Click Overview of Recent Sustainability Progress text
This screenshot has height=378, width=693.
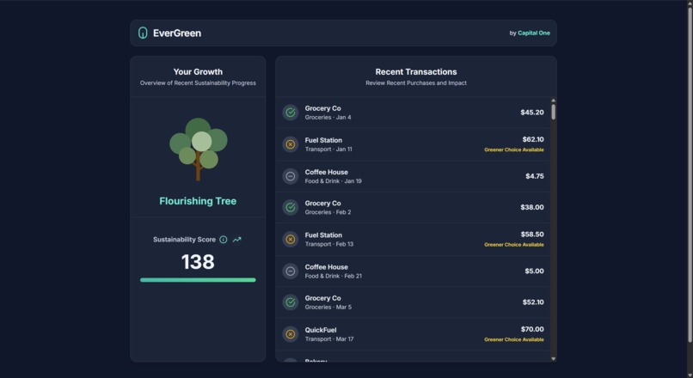click(198, 83)
